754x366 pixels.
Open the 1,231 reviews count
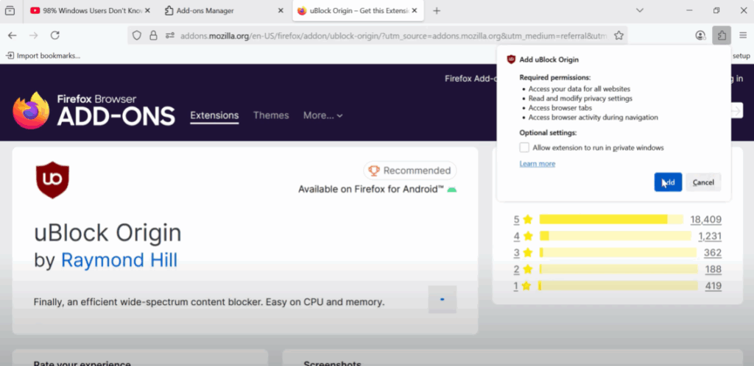[710, 236]
